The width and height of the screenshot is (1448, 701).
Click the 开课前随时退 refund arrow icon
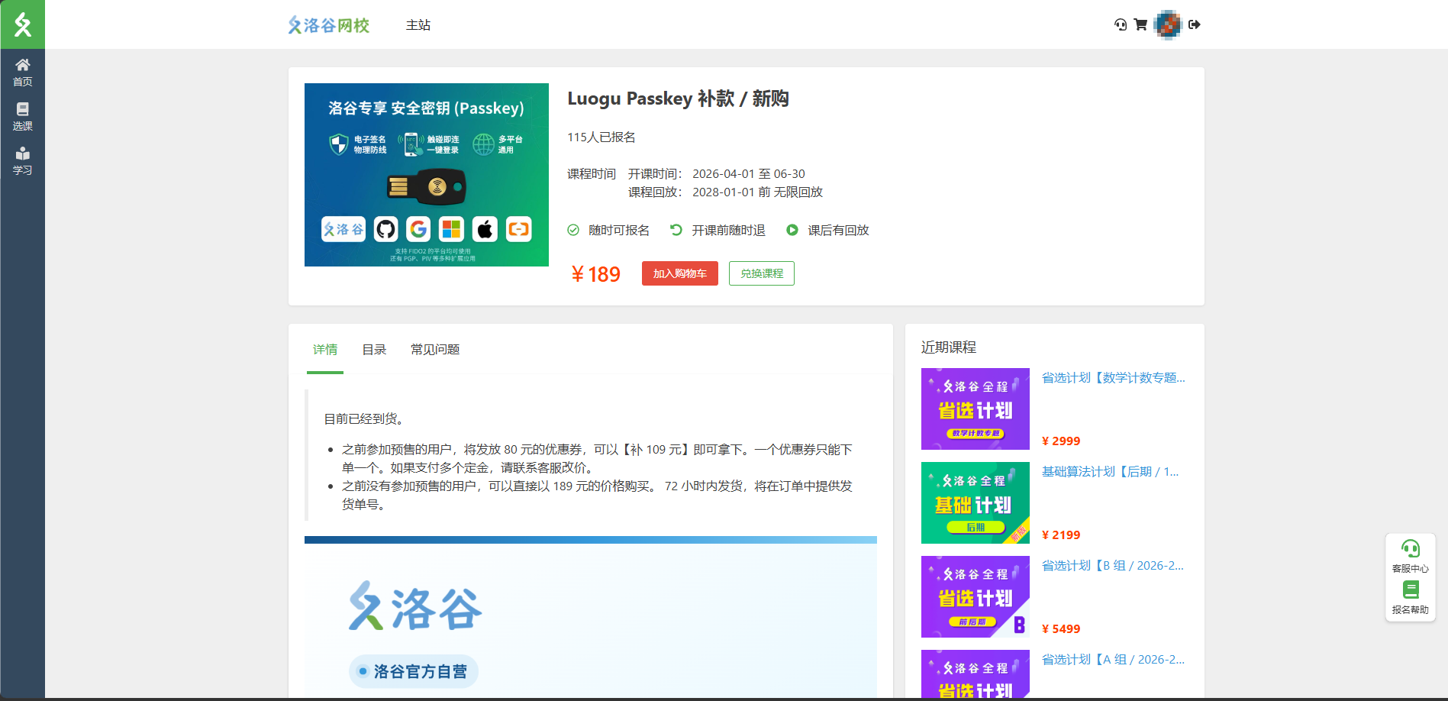click(x=676, y=230)
